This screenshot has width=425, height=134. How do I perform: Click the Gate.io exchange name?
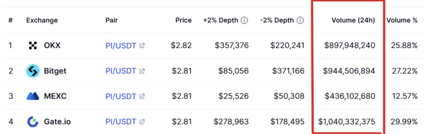pos(57,122)
